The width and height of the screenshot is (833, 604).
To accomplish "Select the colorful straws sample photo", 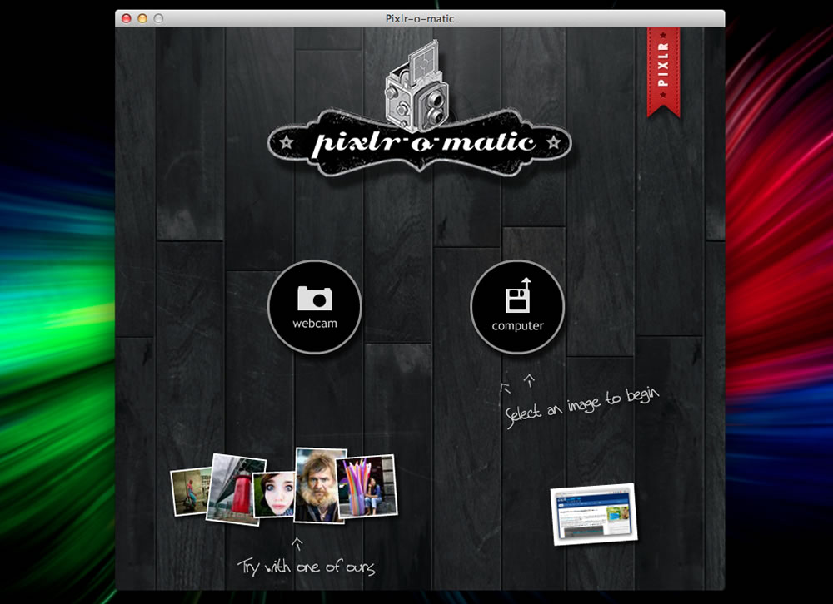I will [x=368, y=486].
